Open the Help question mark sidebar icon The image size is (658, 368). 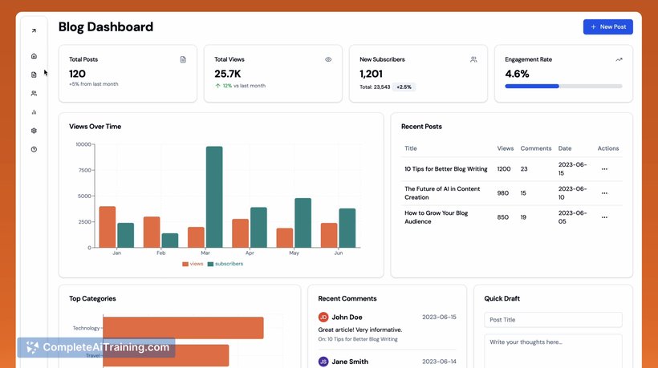[x=34, y=149]
